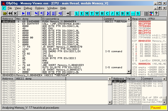Show Handles window with H button
The width and height of the screenshot is (168, 111).
tap(102, 13)
